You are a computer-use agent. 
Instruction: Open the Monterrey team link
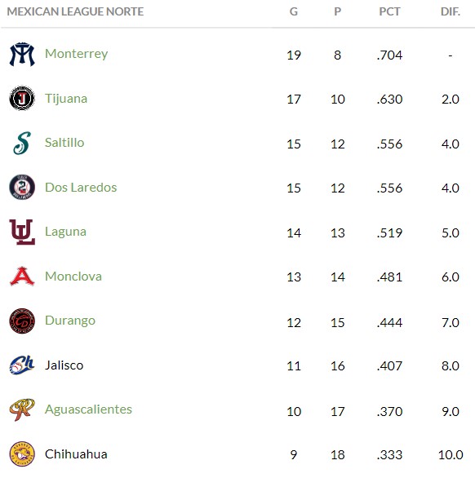tap(76, 54)
